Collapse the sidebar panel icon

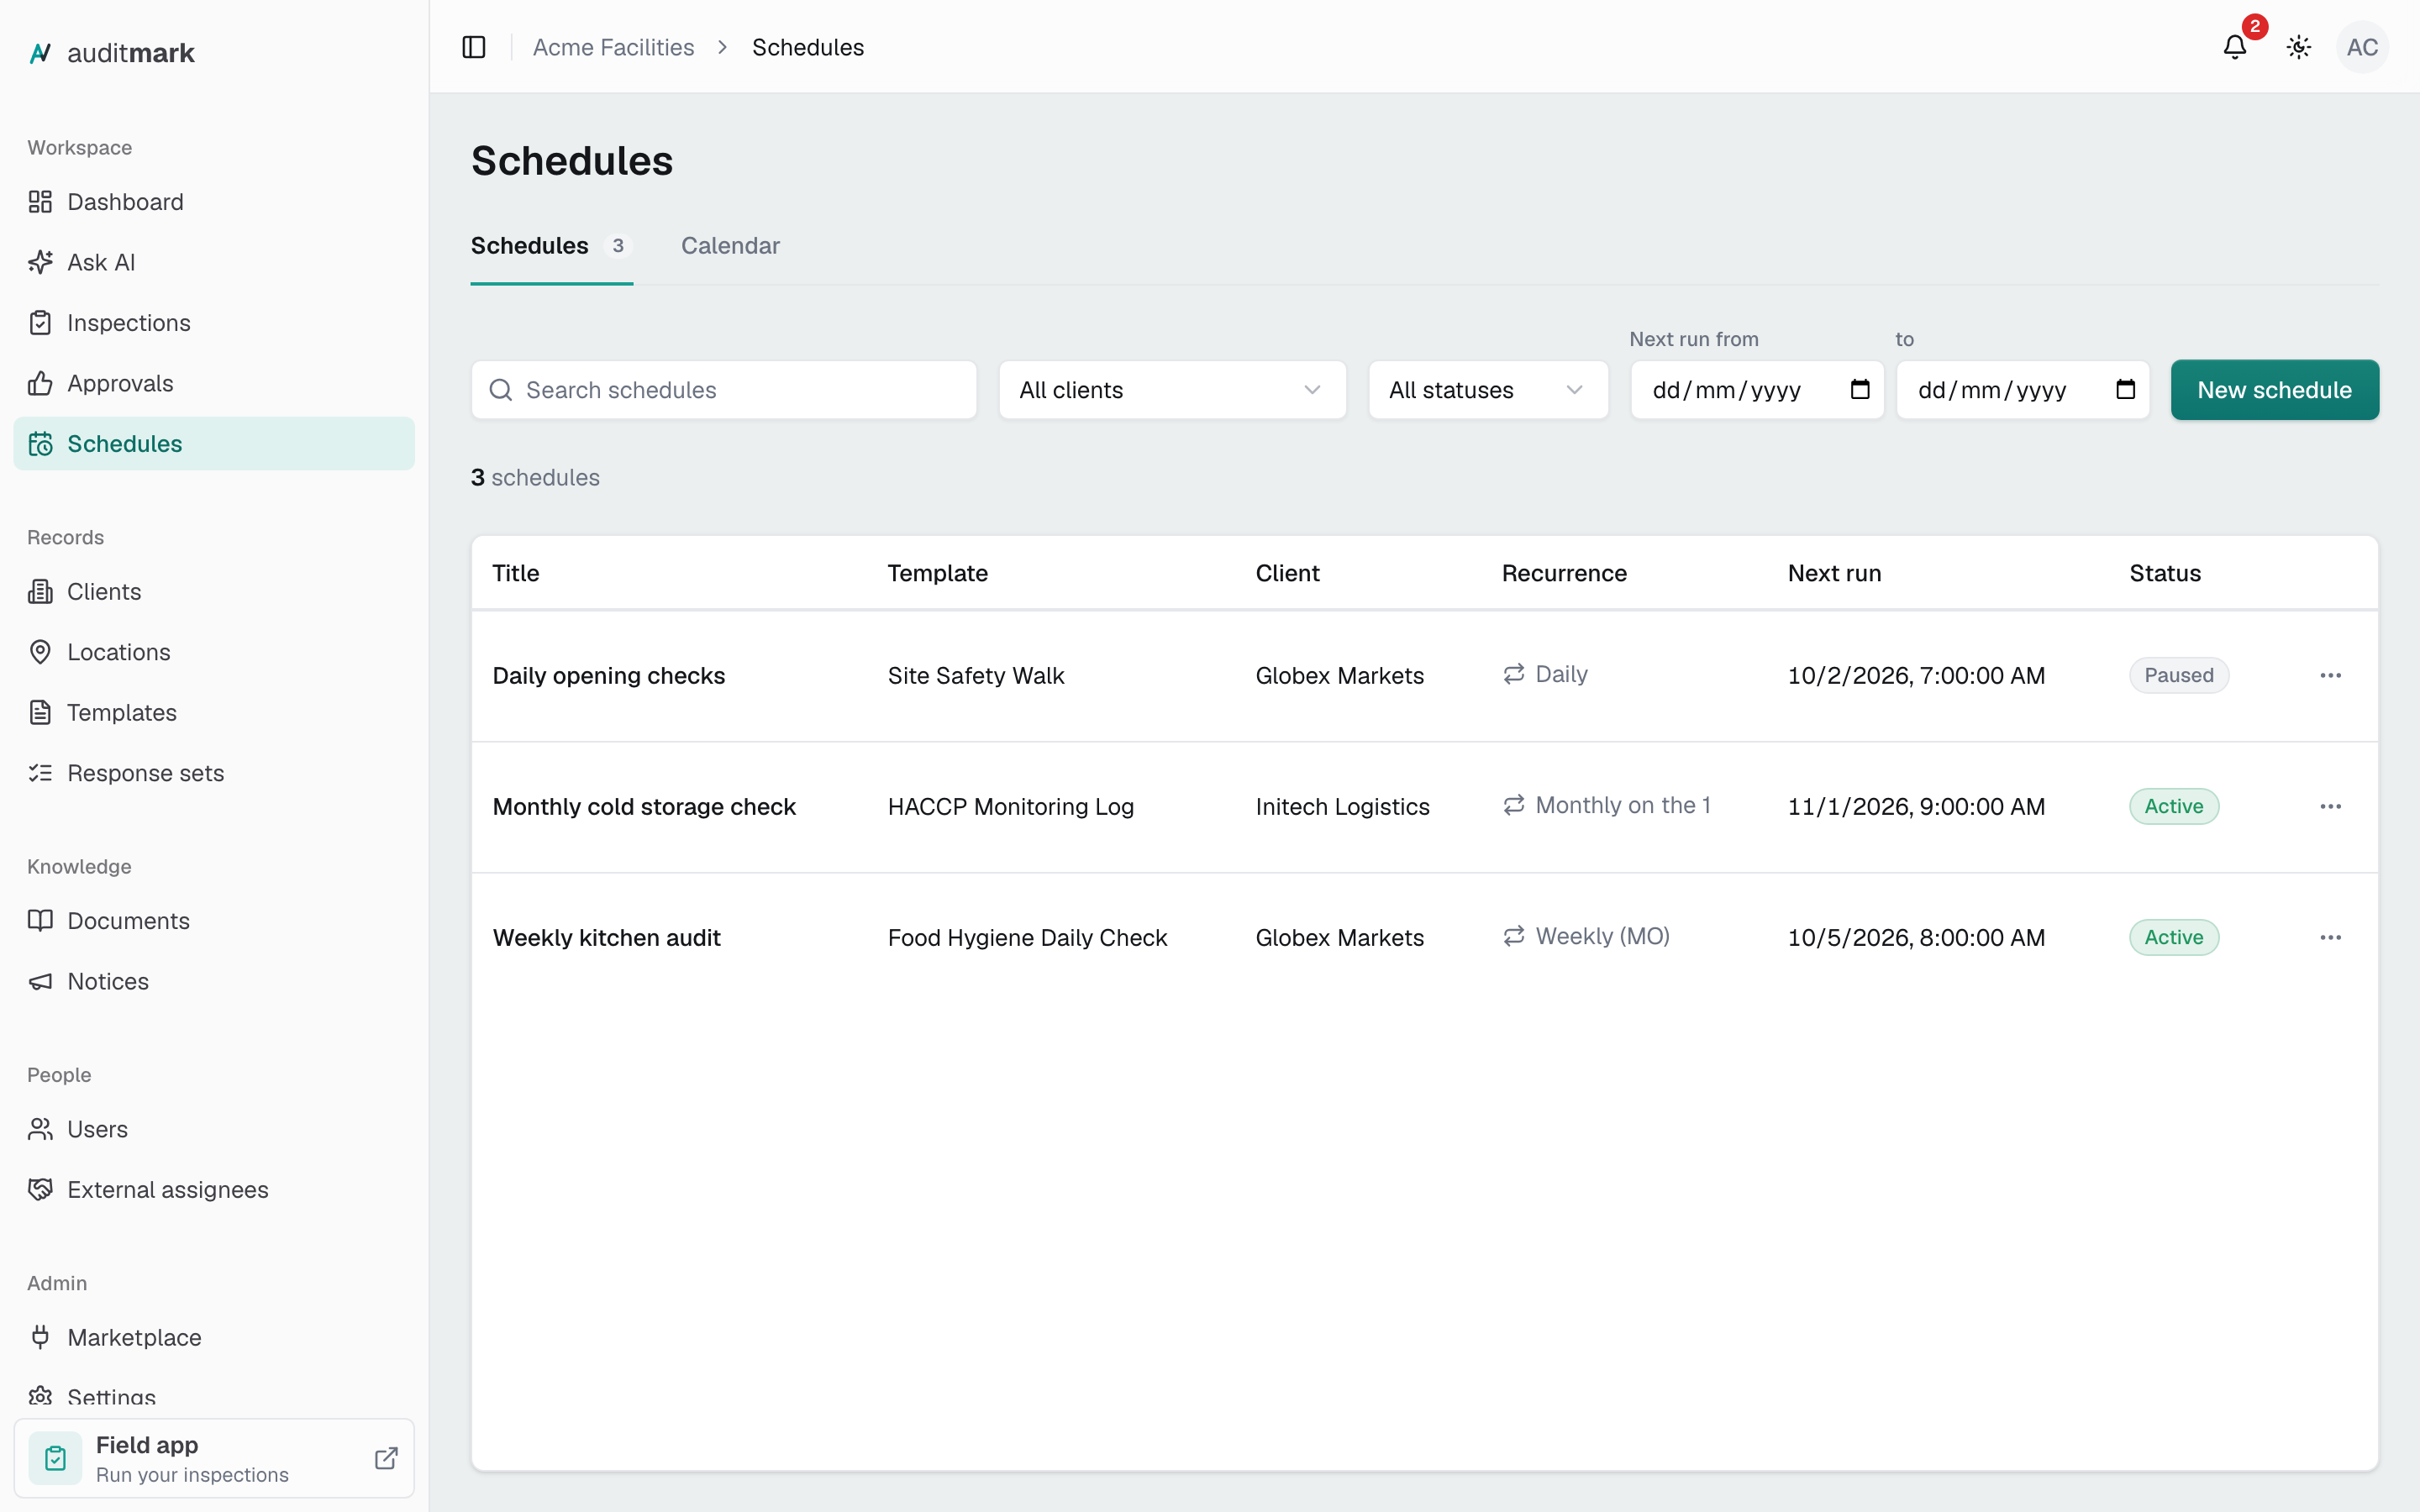[x=474, y=47]
